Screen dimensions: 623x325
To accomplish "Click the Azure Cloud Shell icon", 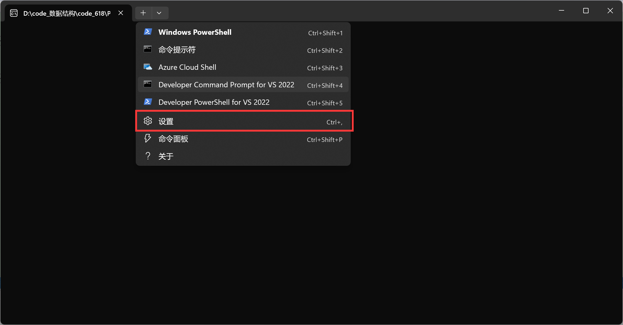I will pos(148,67).
